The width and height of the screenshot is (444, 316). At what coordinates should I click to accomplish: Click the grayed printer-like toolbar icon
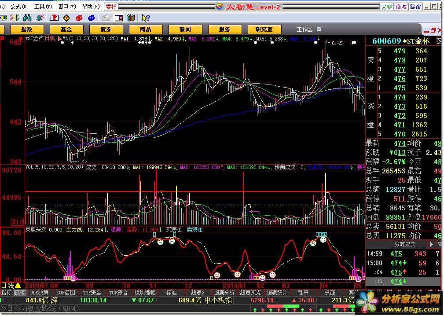pyautogui.click(x=106, y=18)
